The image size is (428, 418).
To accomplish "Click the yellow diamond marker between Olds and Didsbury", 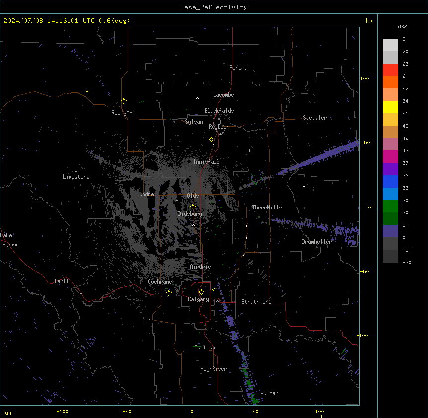I will [193, 207].
